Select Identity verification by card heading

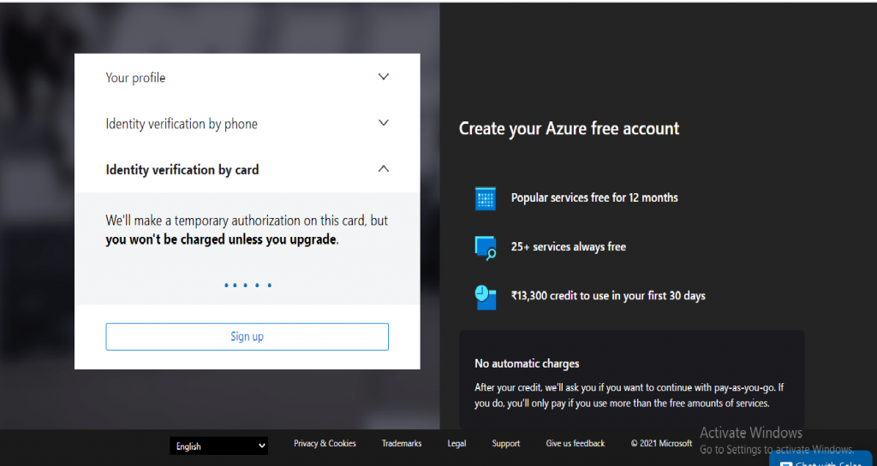pyautogui.click(x=182, y=169)
